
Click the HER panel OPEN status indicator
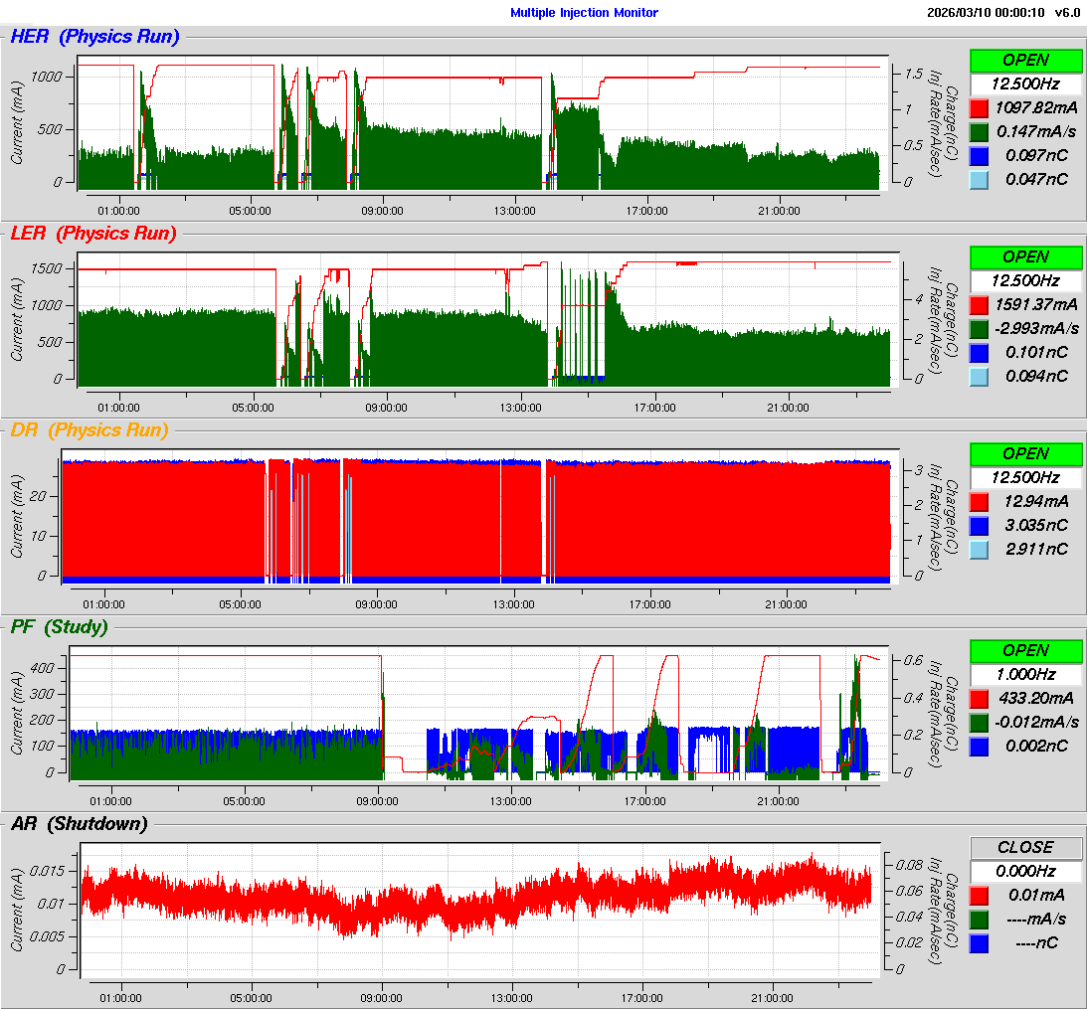click(1025, 60)
